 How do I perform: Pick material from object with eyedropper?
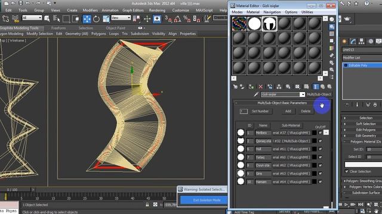256,95
